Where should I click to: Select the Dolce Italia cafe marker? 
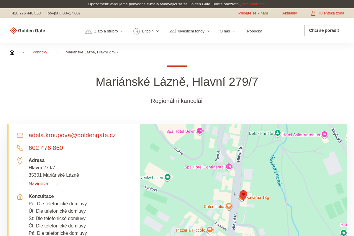(229, 206)
